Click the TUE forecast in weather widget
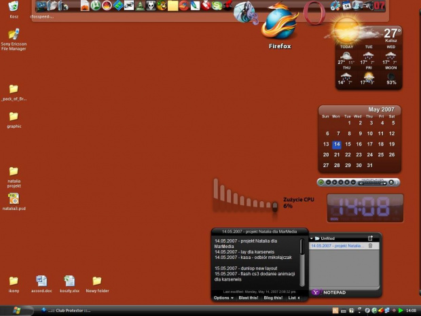Viewport: 421px width, 316px height. (368, 56)
